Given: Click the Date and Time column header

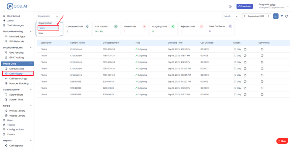Looking at the screenshot, I should point(175,43).
